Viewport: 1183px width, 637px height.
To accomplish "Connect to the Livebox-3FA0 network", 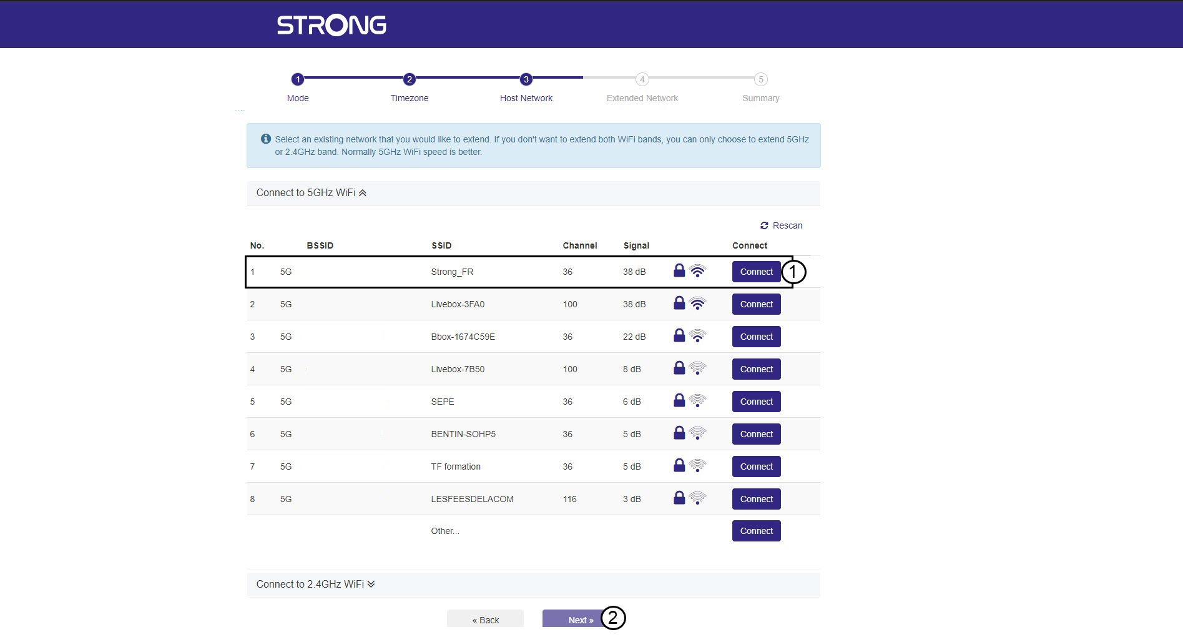I will coord(756,304).
